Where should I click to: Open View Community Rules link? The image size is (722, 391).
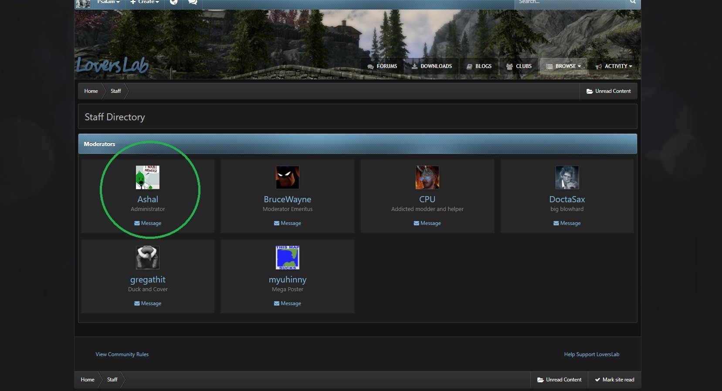(x=122, y=354)
